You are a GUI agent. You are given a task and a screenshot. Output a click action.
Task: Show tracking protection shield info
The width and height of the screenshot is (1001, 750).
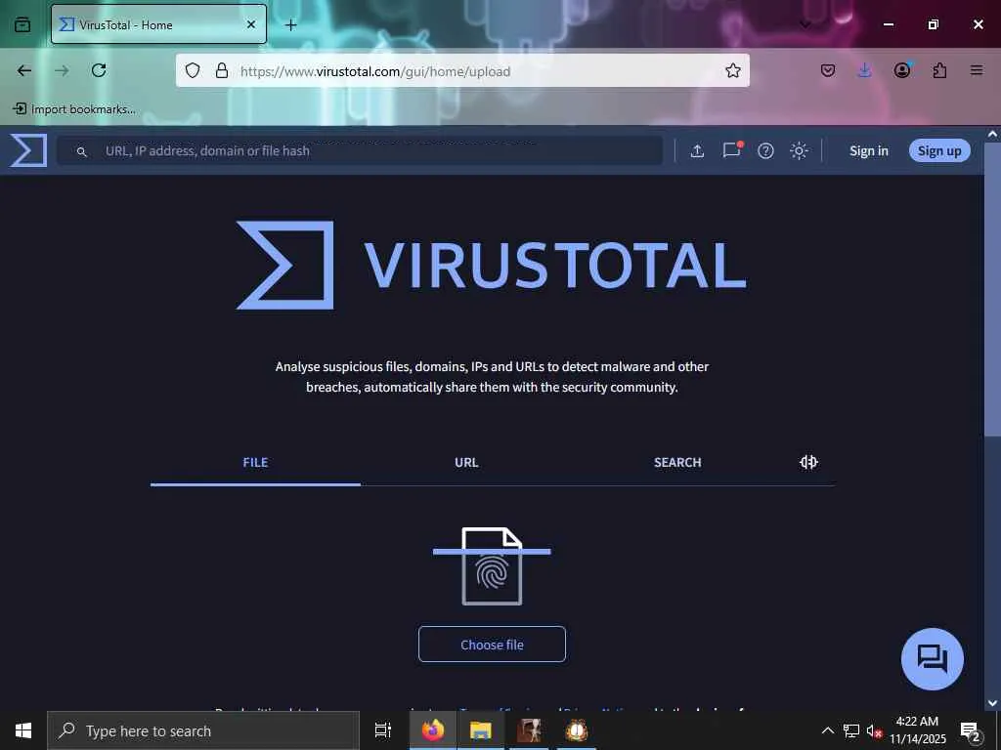point(193,70)
